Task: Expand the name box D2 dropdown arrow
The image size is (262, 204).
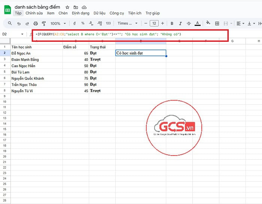Action: [x=22, y=34]
